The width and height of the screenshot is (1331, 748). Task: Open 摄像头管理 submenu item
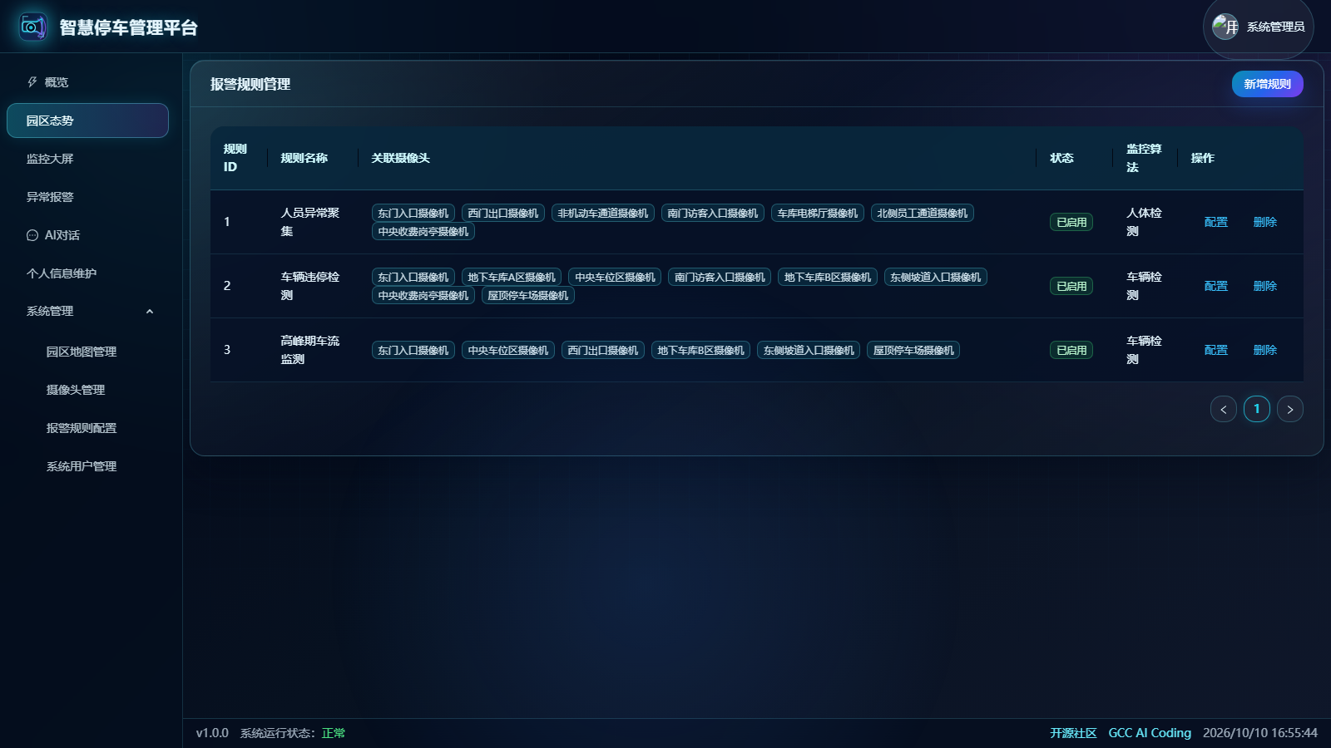pyautogui.click(x=87, y=390)
